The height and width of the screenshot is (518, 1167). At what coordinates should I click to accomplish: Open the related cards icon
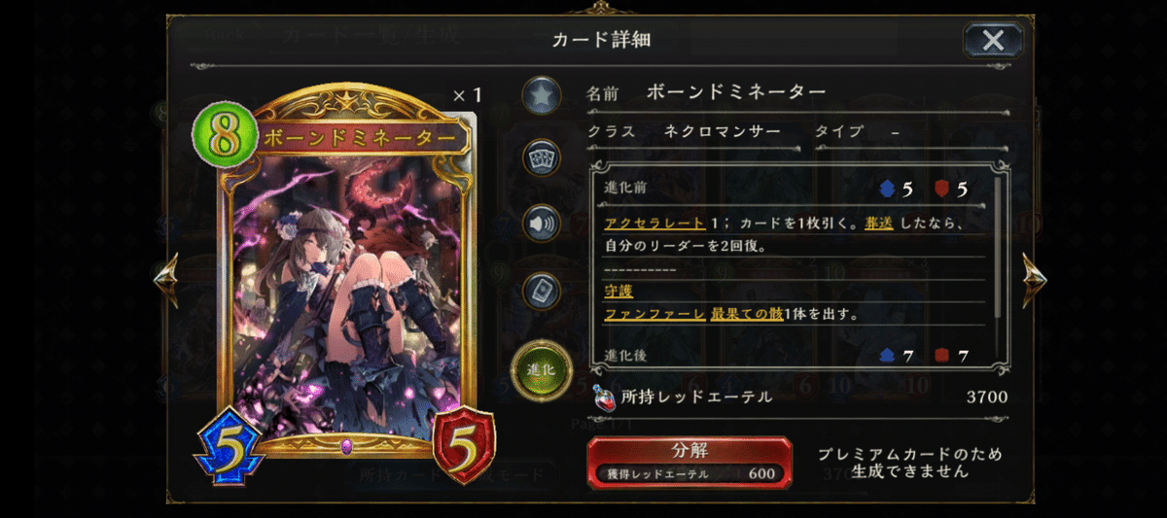click(542, 157)
